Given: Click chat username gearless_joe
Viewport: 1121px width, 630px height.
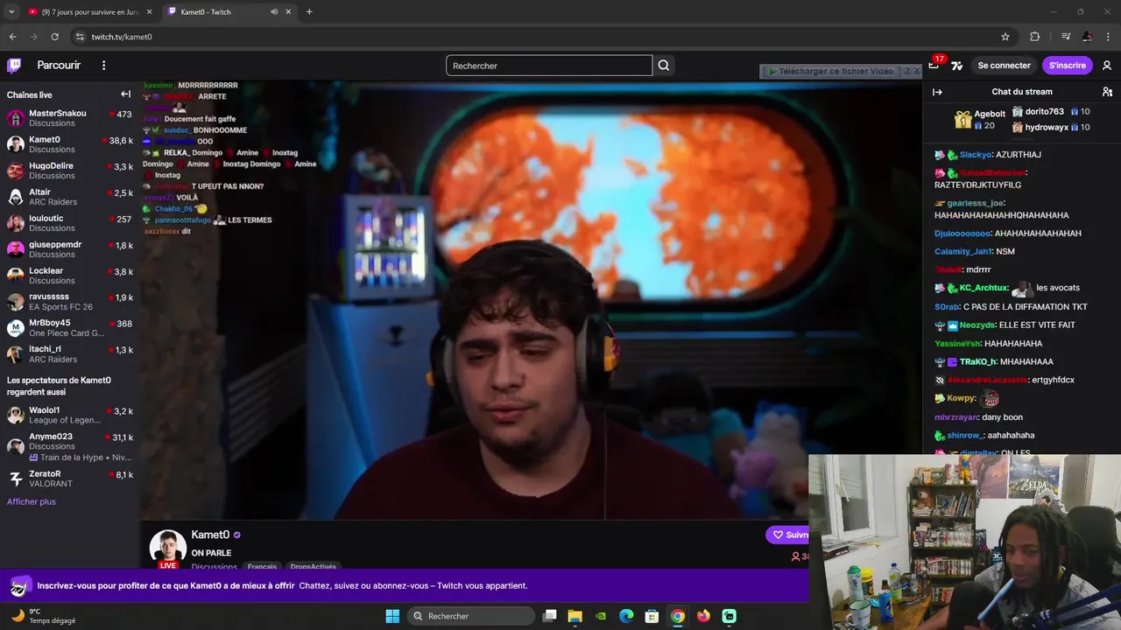Looking at the screenshot, I should (975, 203).
